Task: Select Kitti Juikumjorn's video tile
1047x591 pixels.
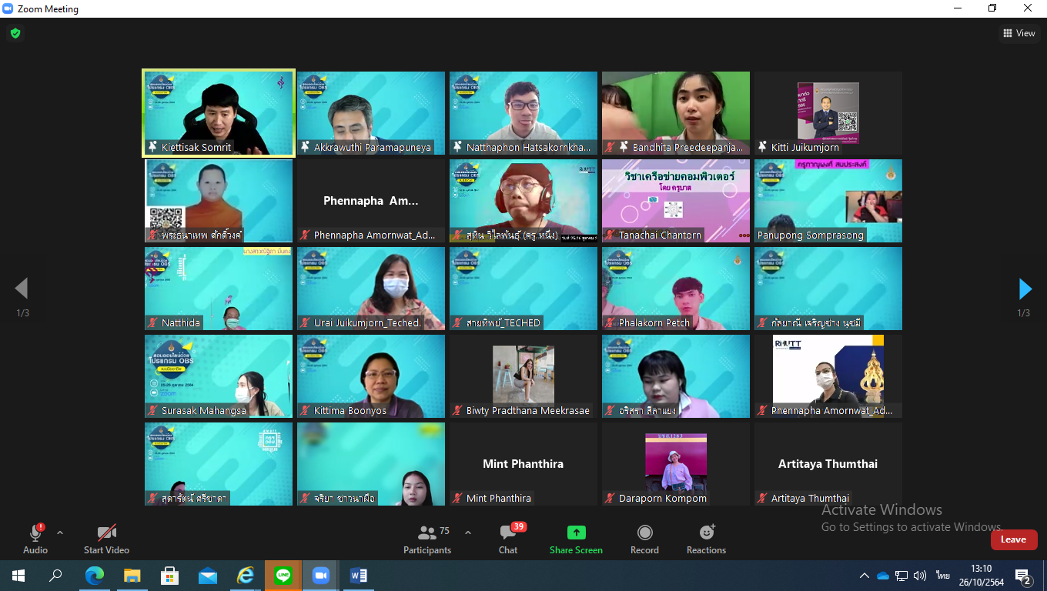Action: pos(828,113)
